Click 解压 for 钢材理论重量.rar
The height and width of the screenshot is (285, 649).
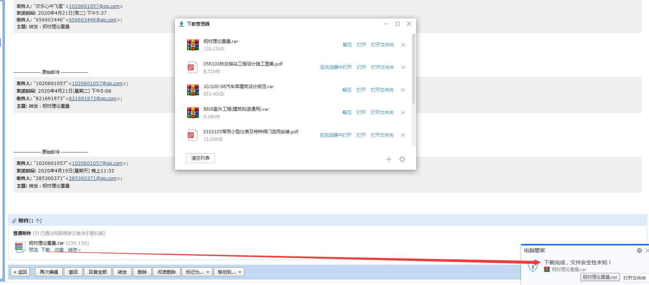347,45
